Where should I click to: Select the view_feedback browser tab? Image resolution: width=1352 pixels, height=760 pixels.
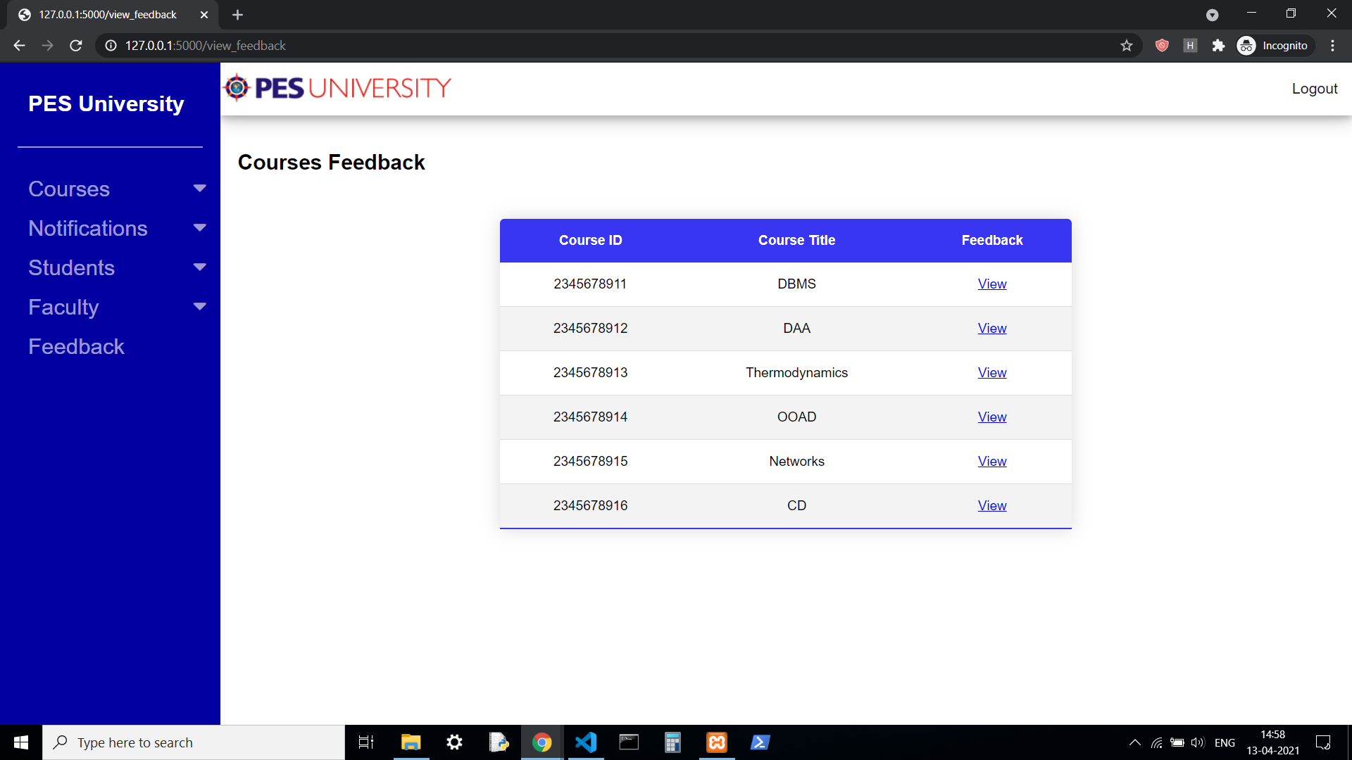108,15
